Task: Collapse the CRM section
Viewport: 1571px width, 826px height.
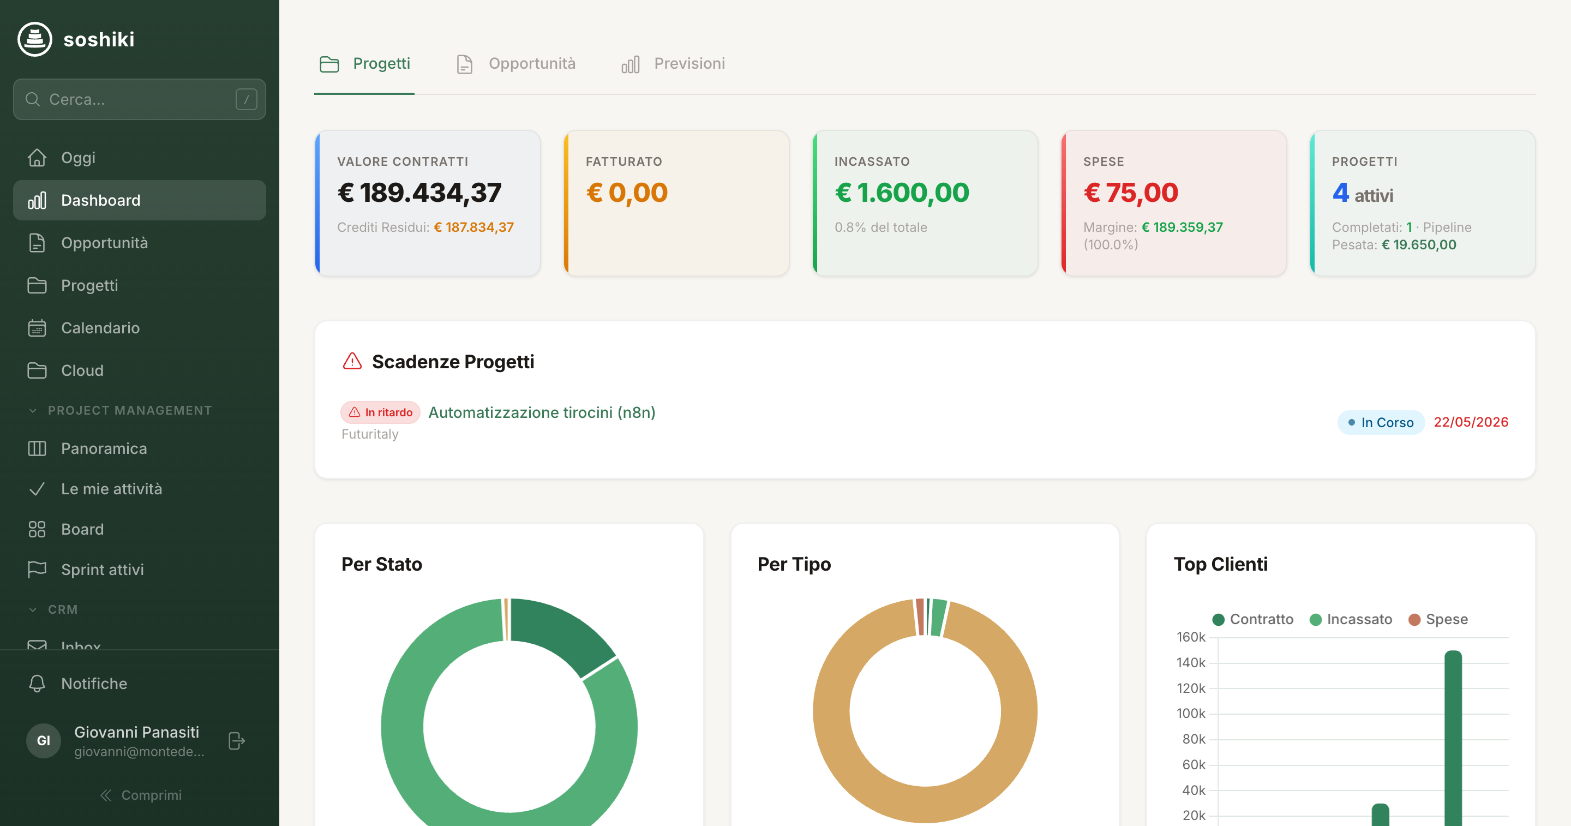Action: [x=53, y=609]
